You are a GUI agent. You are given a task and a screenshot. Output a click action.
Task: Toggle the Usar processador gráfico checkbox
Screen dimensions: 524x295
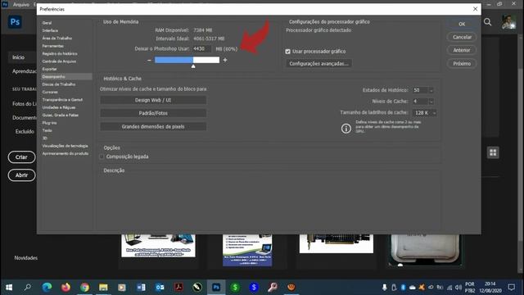pos(287,52)
